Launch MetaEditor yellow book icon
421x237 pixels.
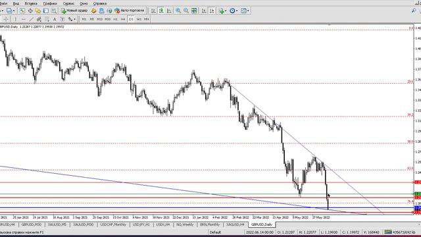(x=93, y=11)
